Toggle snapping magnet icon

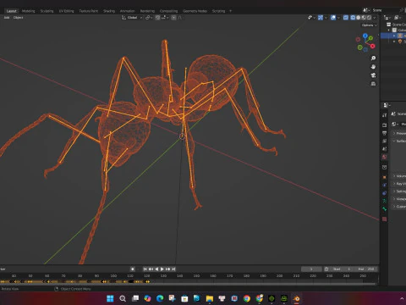[x=157, y=18]
